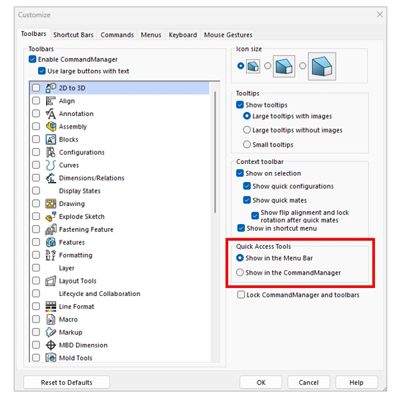
Task: Check the 2D to 3D toolbar checkbox
Action: click(x=36, y=88)
